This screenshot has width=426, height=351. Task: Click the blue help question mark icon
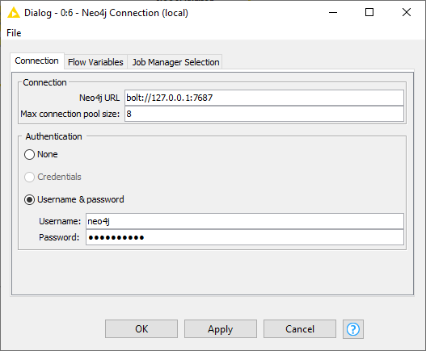(x=353, y=329)
